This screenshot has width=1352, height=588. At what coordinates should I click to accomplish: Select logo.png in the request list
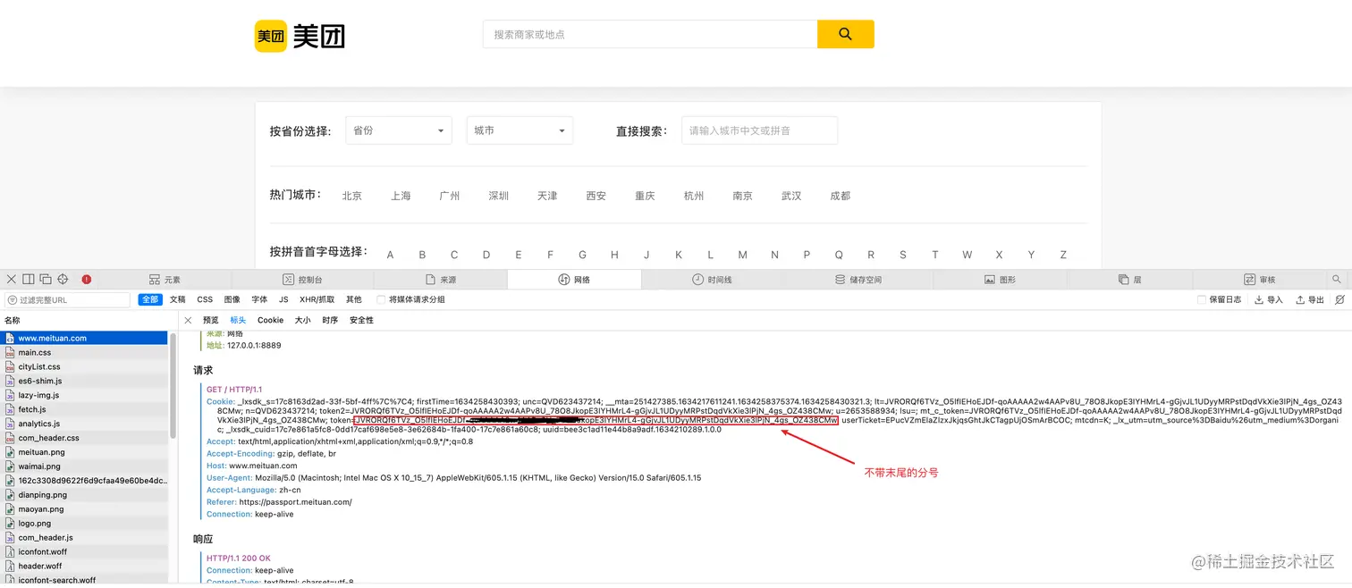coord(84,523)
